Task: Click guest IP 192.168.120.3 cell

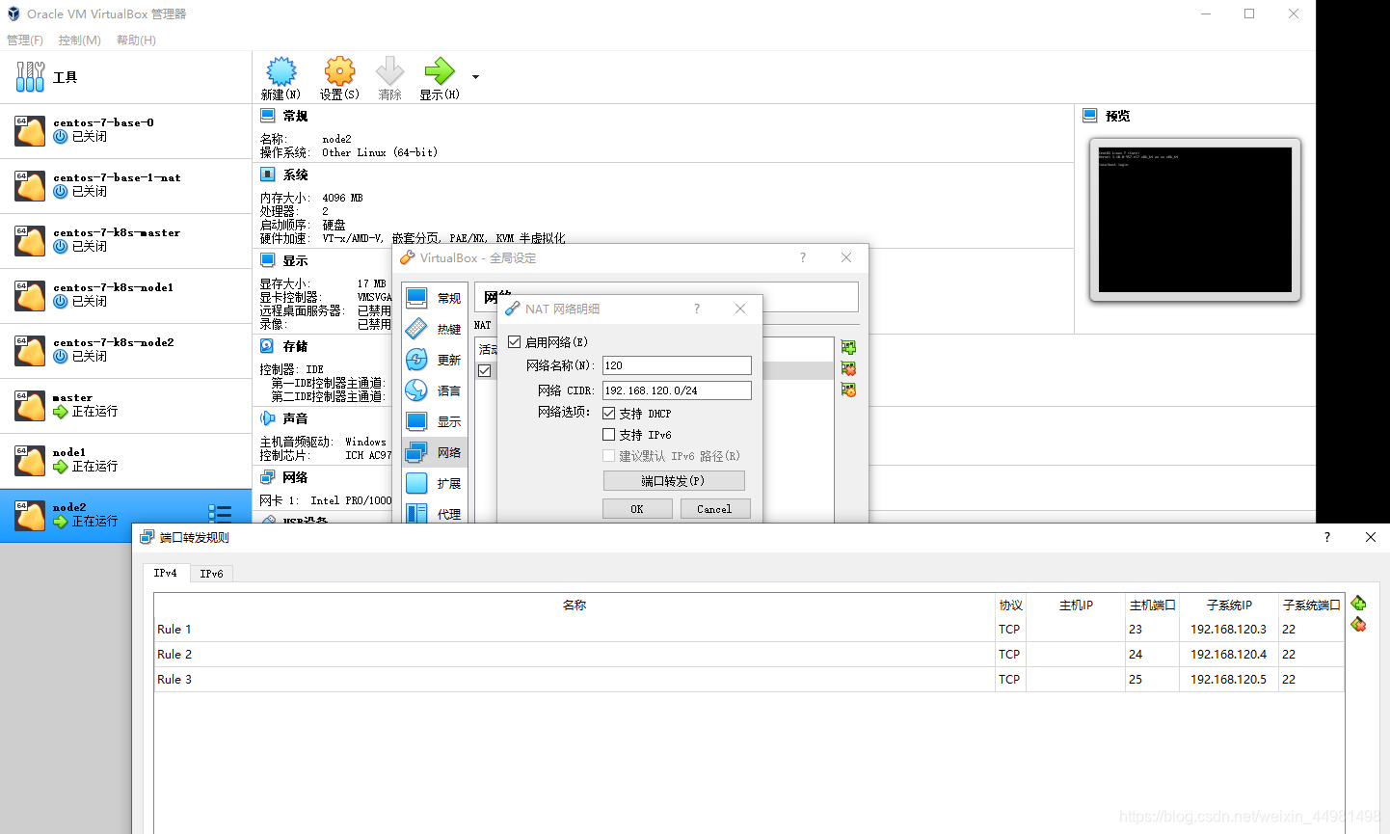Action: 1229,630
